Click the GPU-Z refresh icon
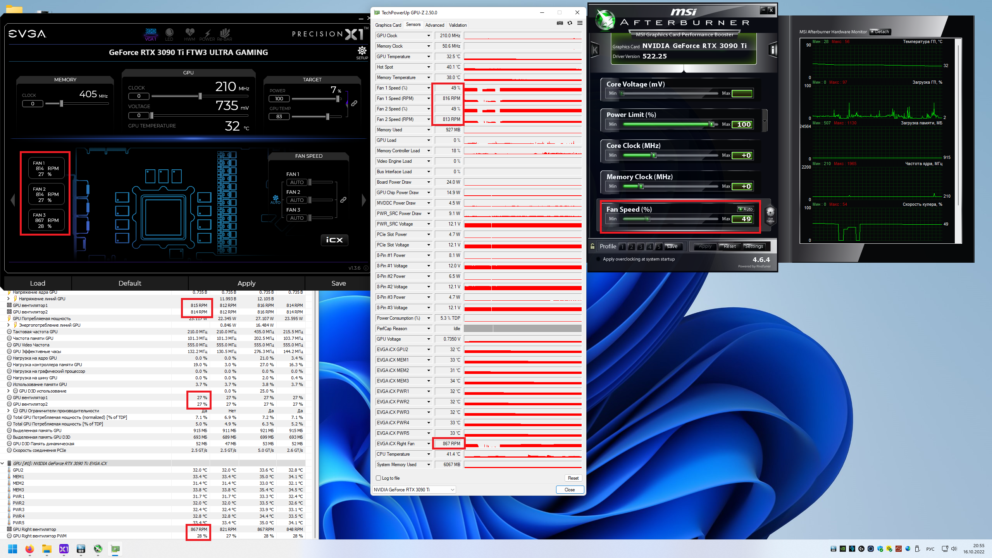Screen dimensions: 992x558 [570, 23]
